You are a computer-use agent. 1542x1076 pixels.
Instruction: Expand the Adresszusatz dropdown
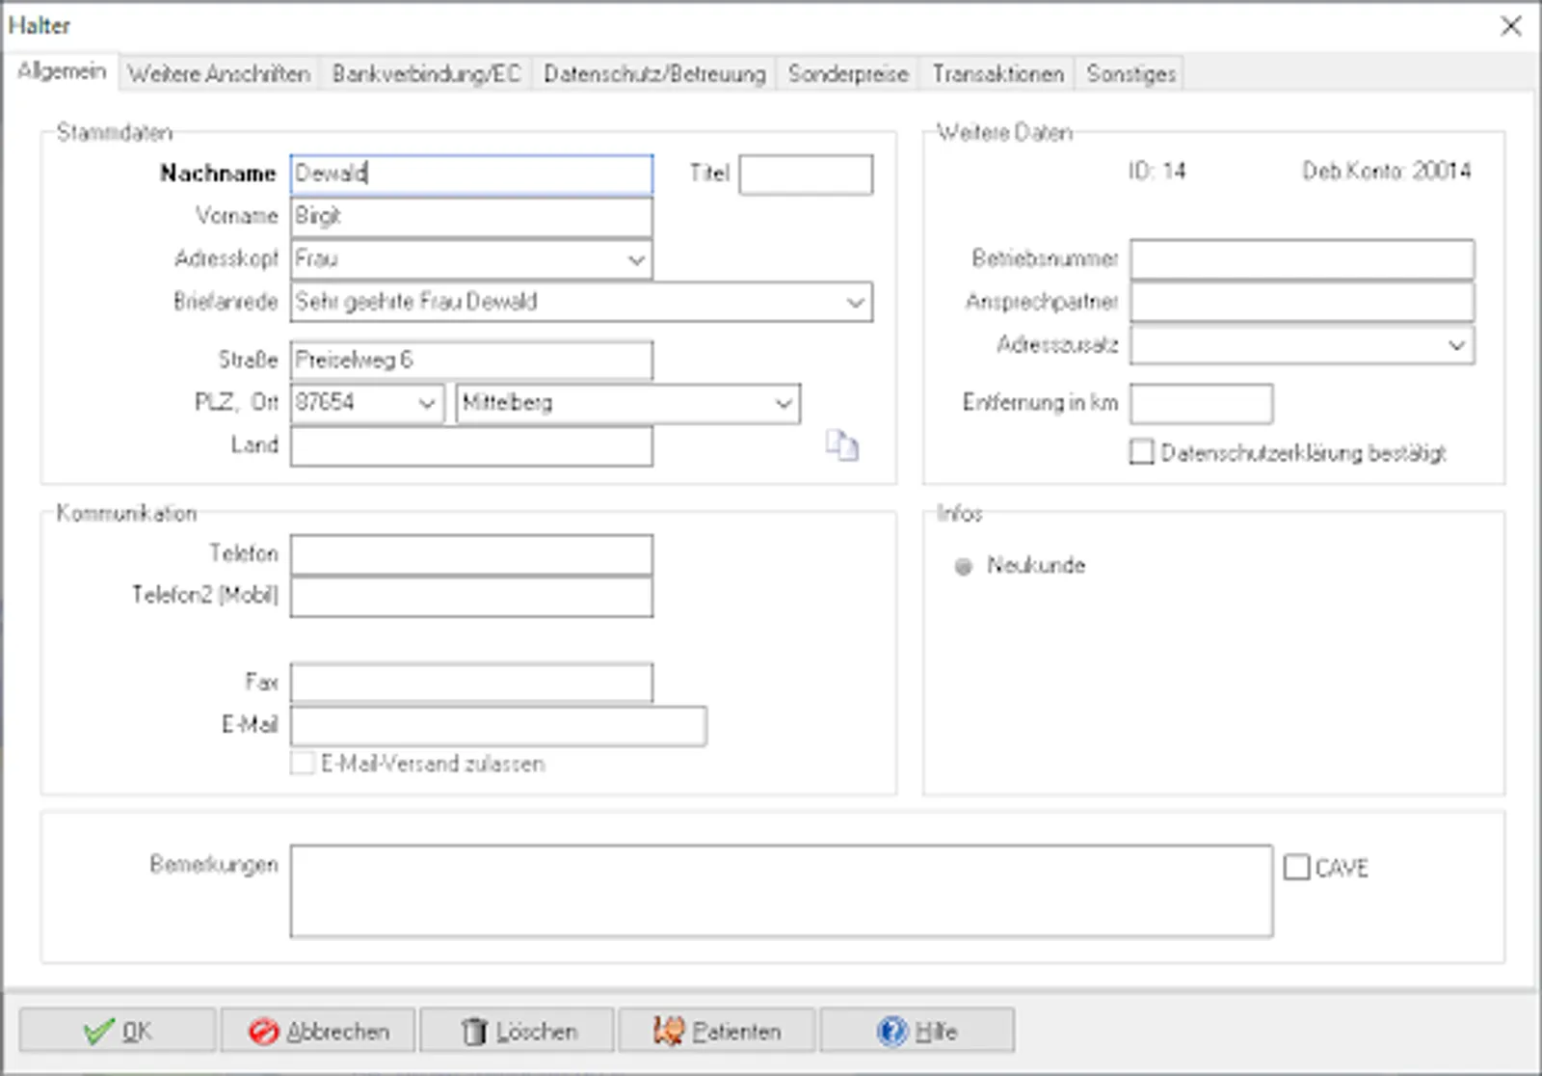click(x=1457, y=345)
